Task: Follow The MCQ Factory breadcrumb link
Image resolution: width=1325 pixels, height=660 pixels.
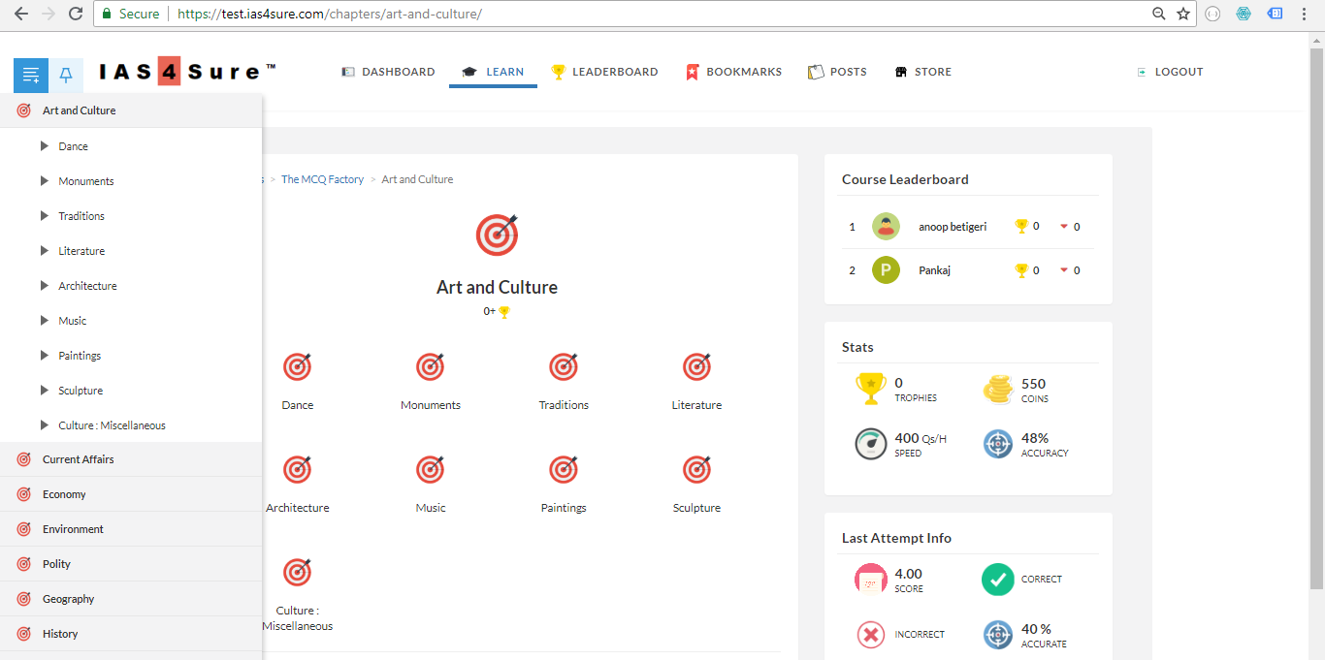Action: 322,179
